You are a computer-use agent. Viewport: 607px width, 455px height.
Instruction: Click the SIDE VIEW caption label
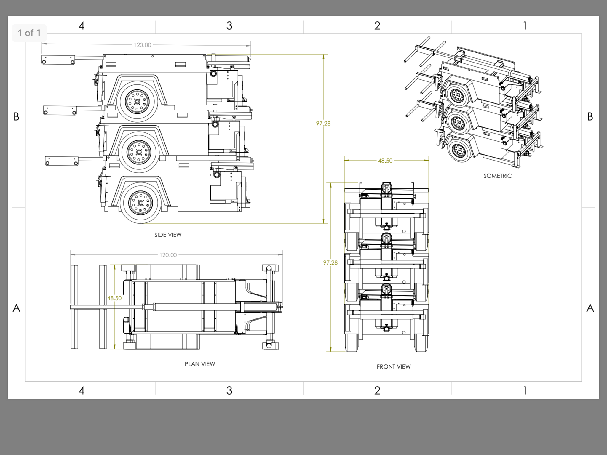168,235
